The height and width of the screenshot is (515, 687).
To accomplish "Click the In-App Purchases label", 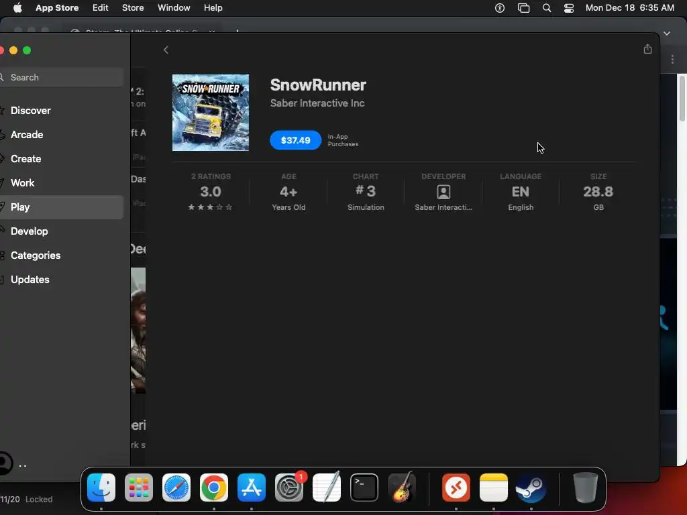I will 343,140.
